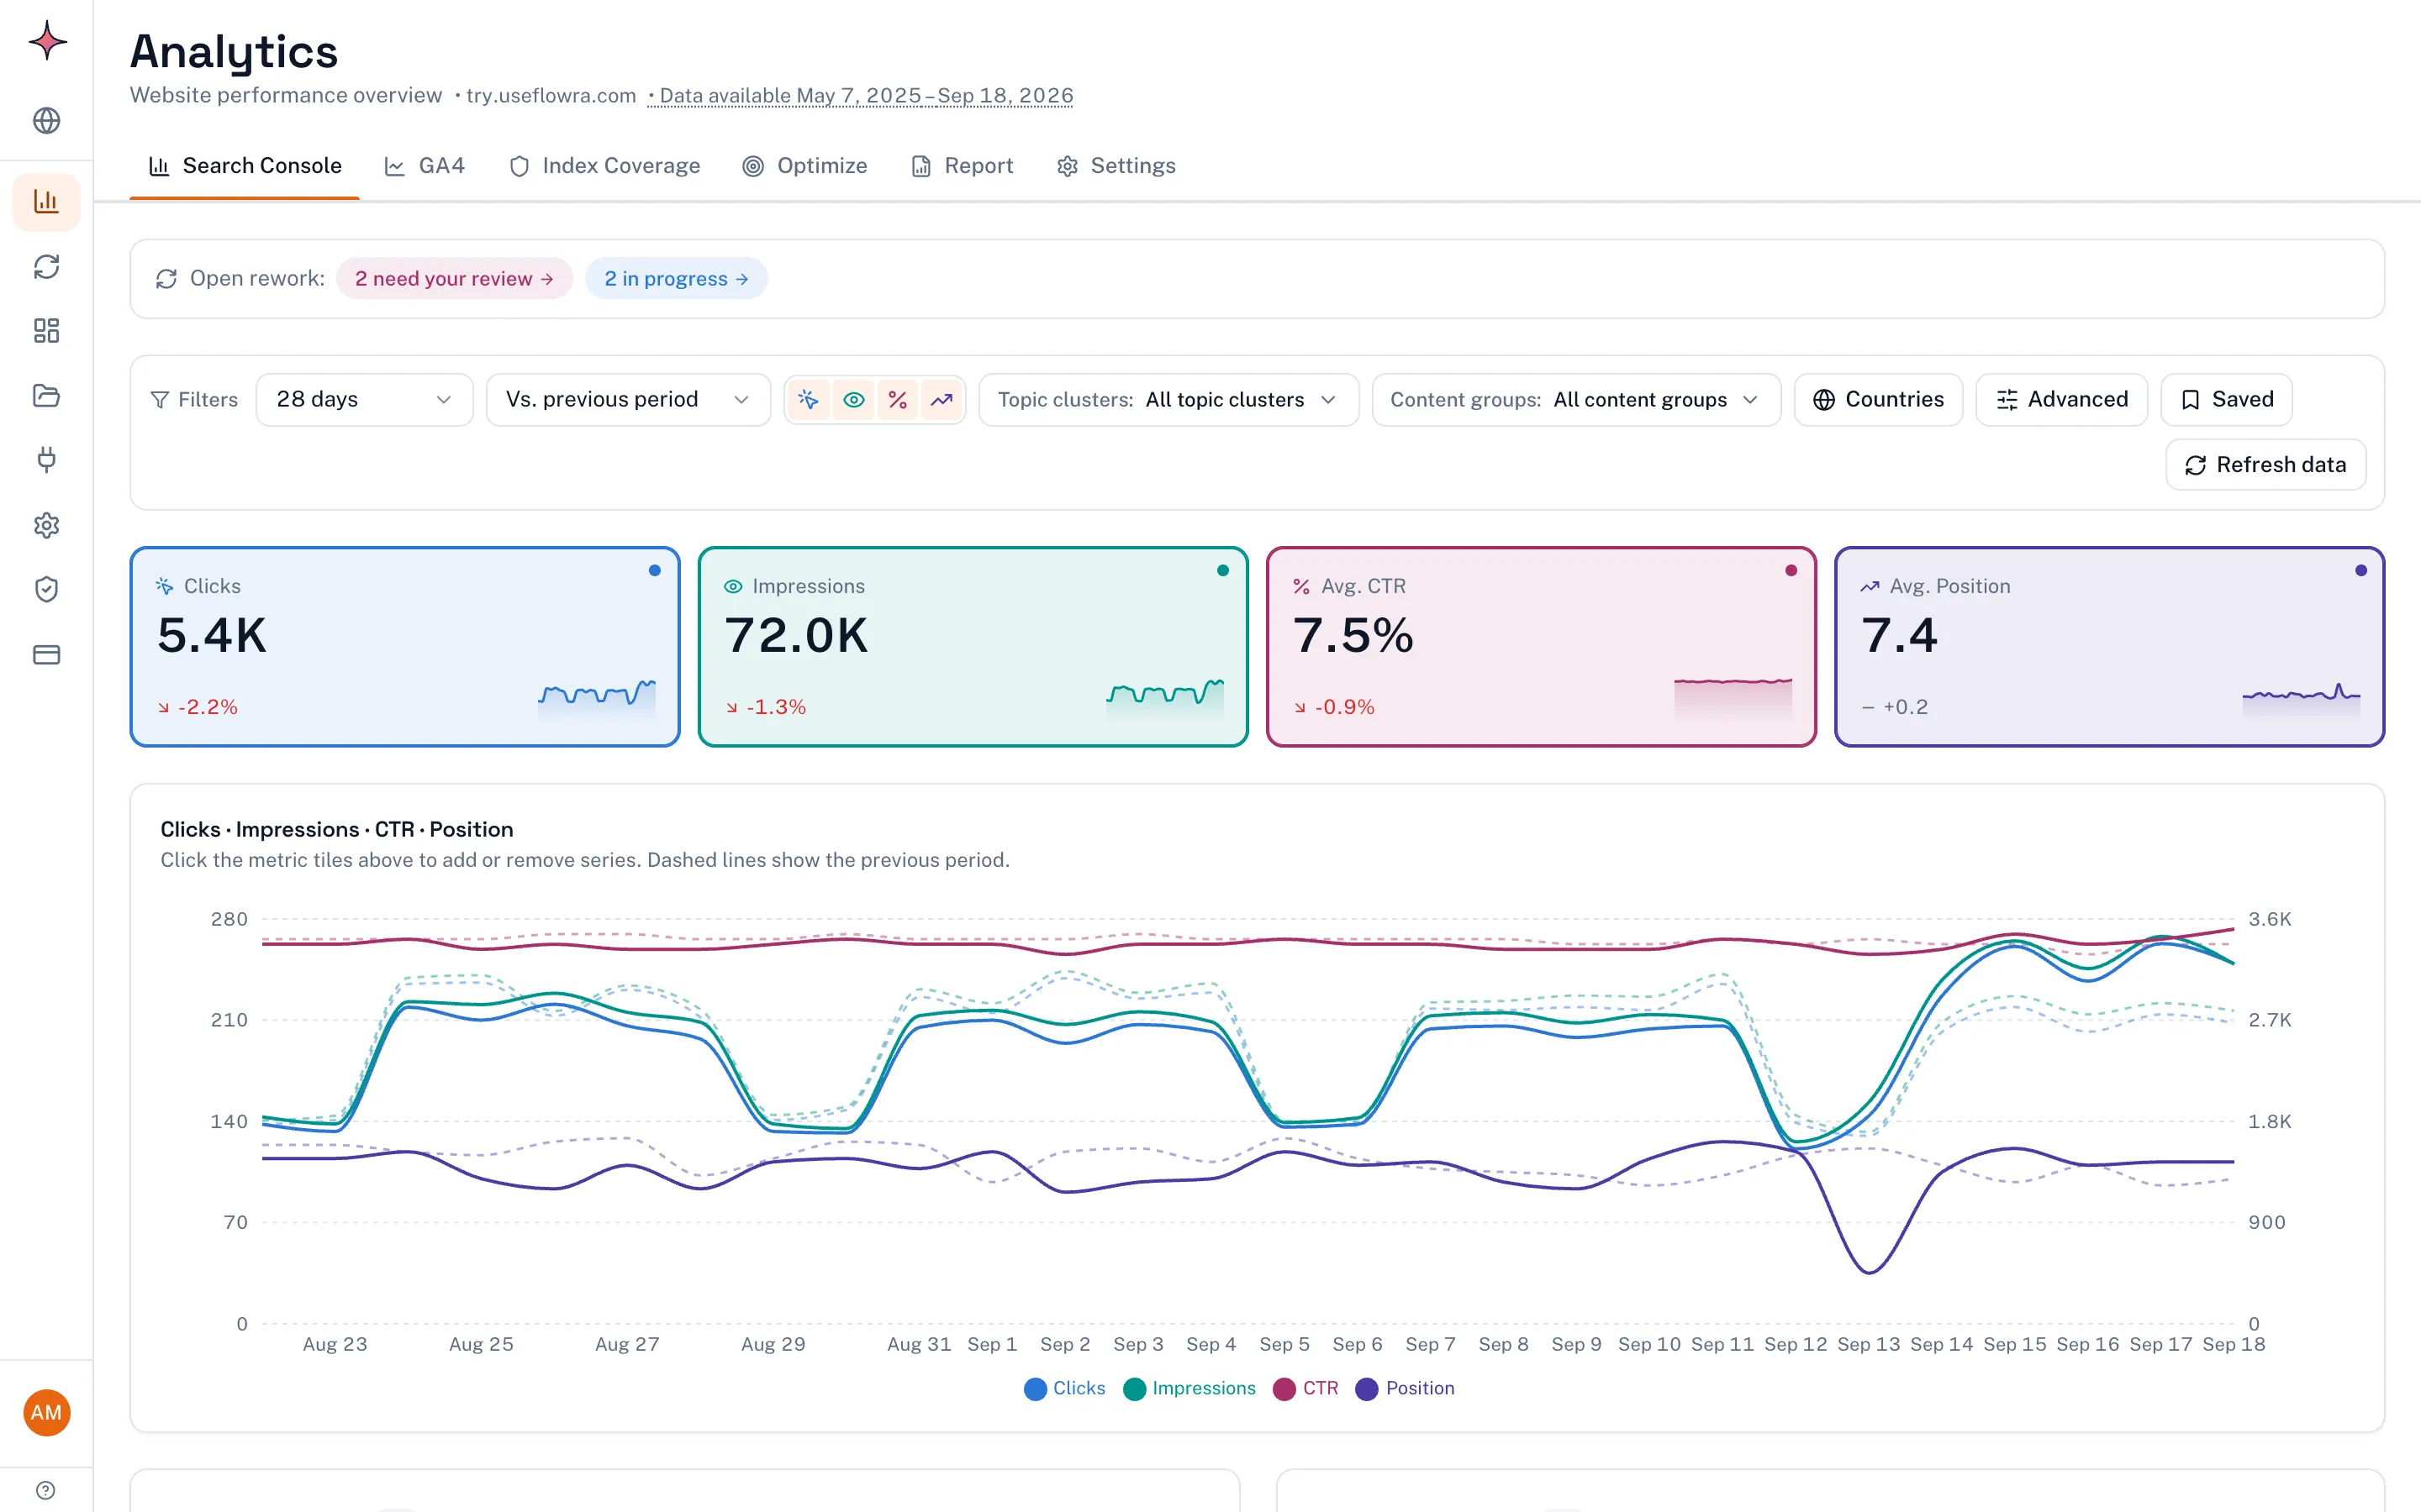This screenshot has height=1512, width=2421.
Task: Open the globe icon in sidebar
Action: pos(47,120)
